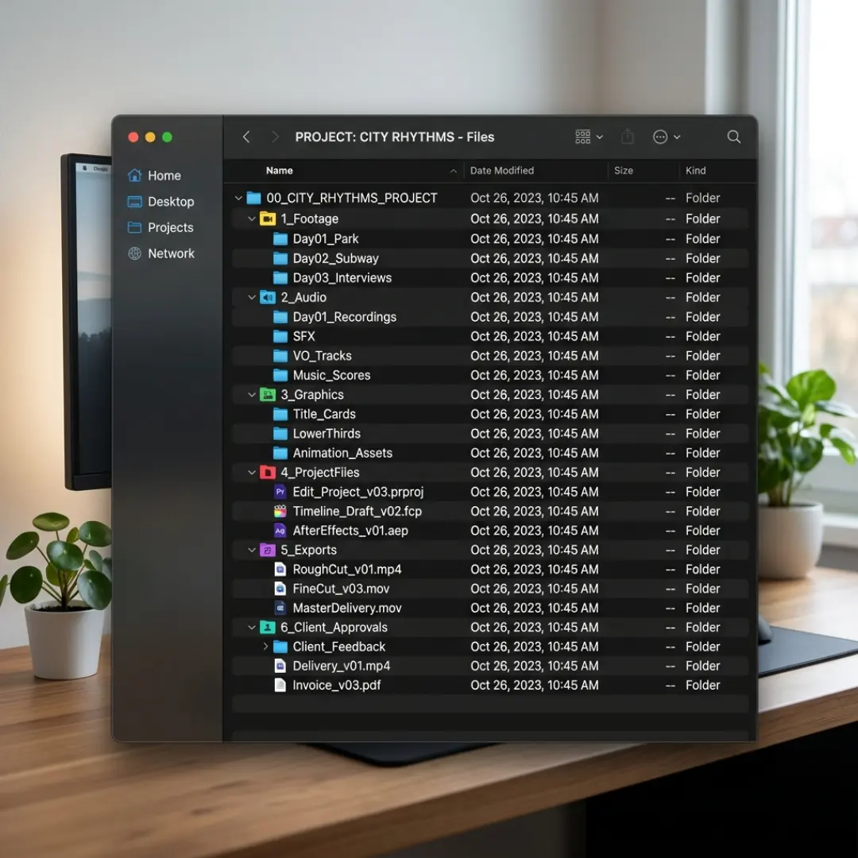Expand the Client_Feedback folder chevron
This screenshot has height=858, width=858.
(265, 647)
